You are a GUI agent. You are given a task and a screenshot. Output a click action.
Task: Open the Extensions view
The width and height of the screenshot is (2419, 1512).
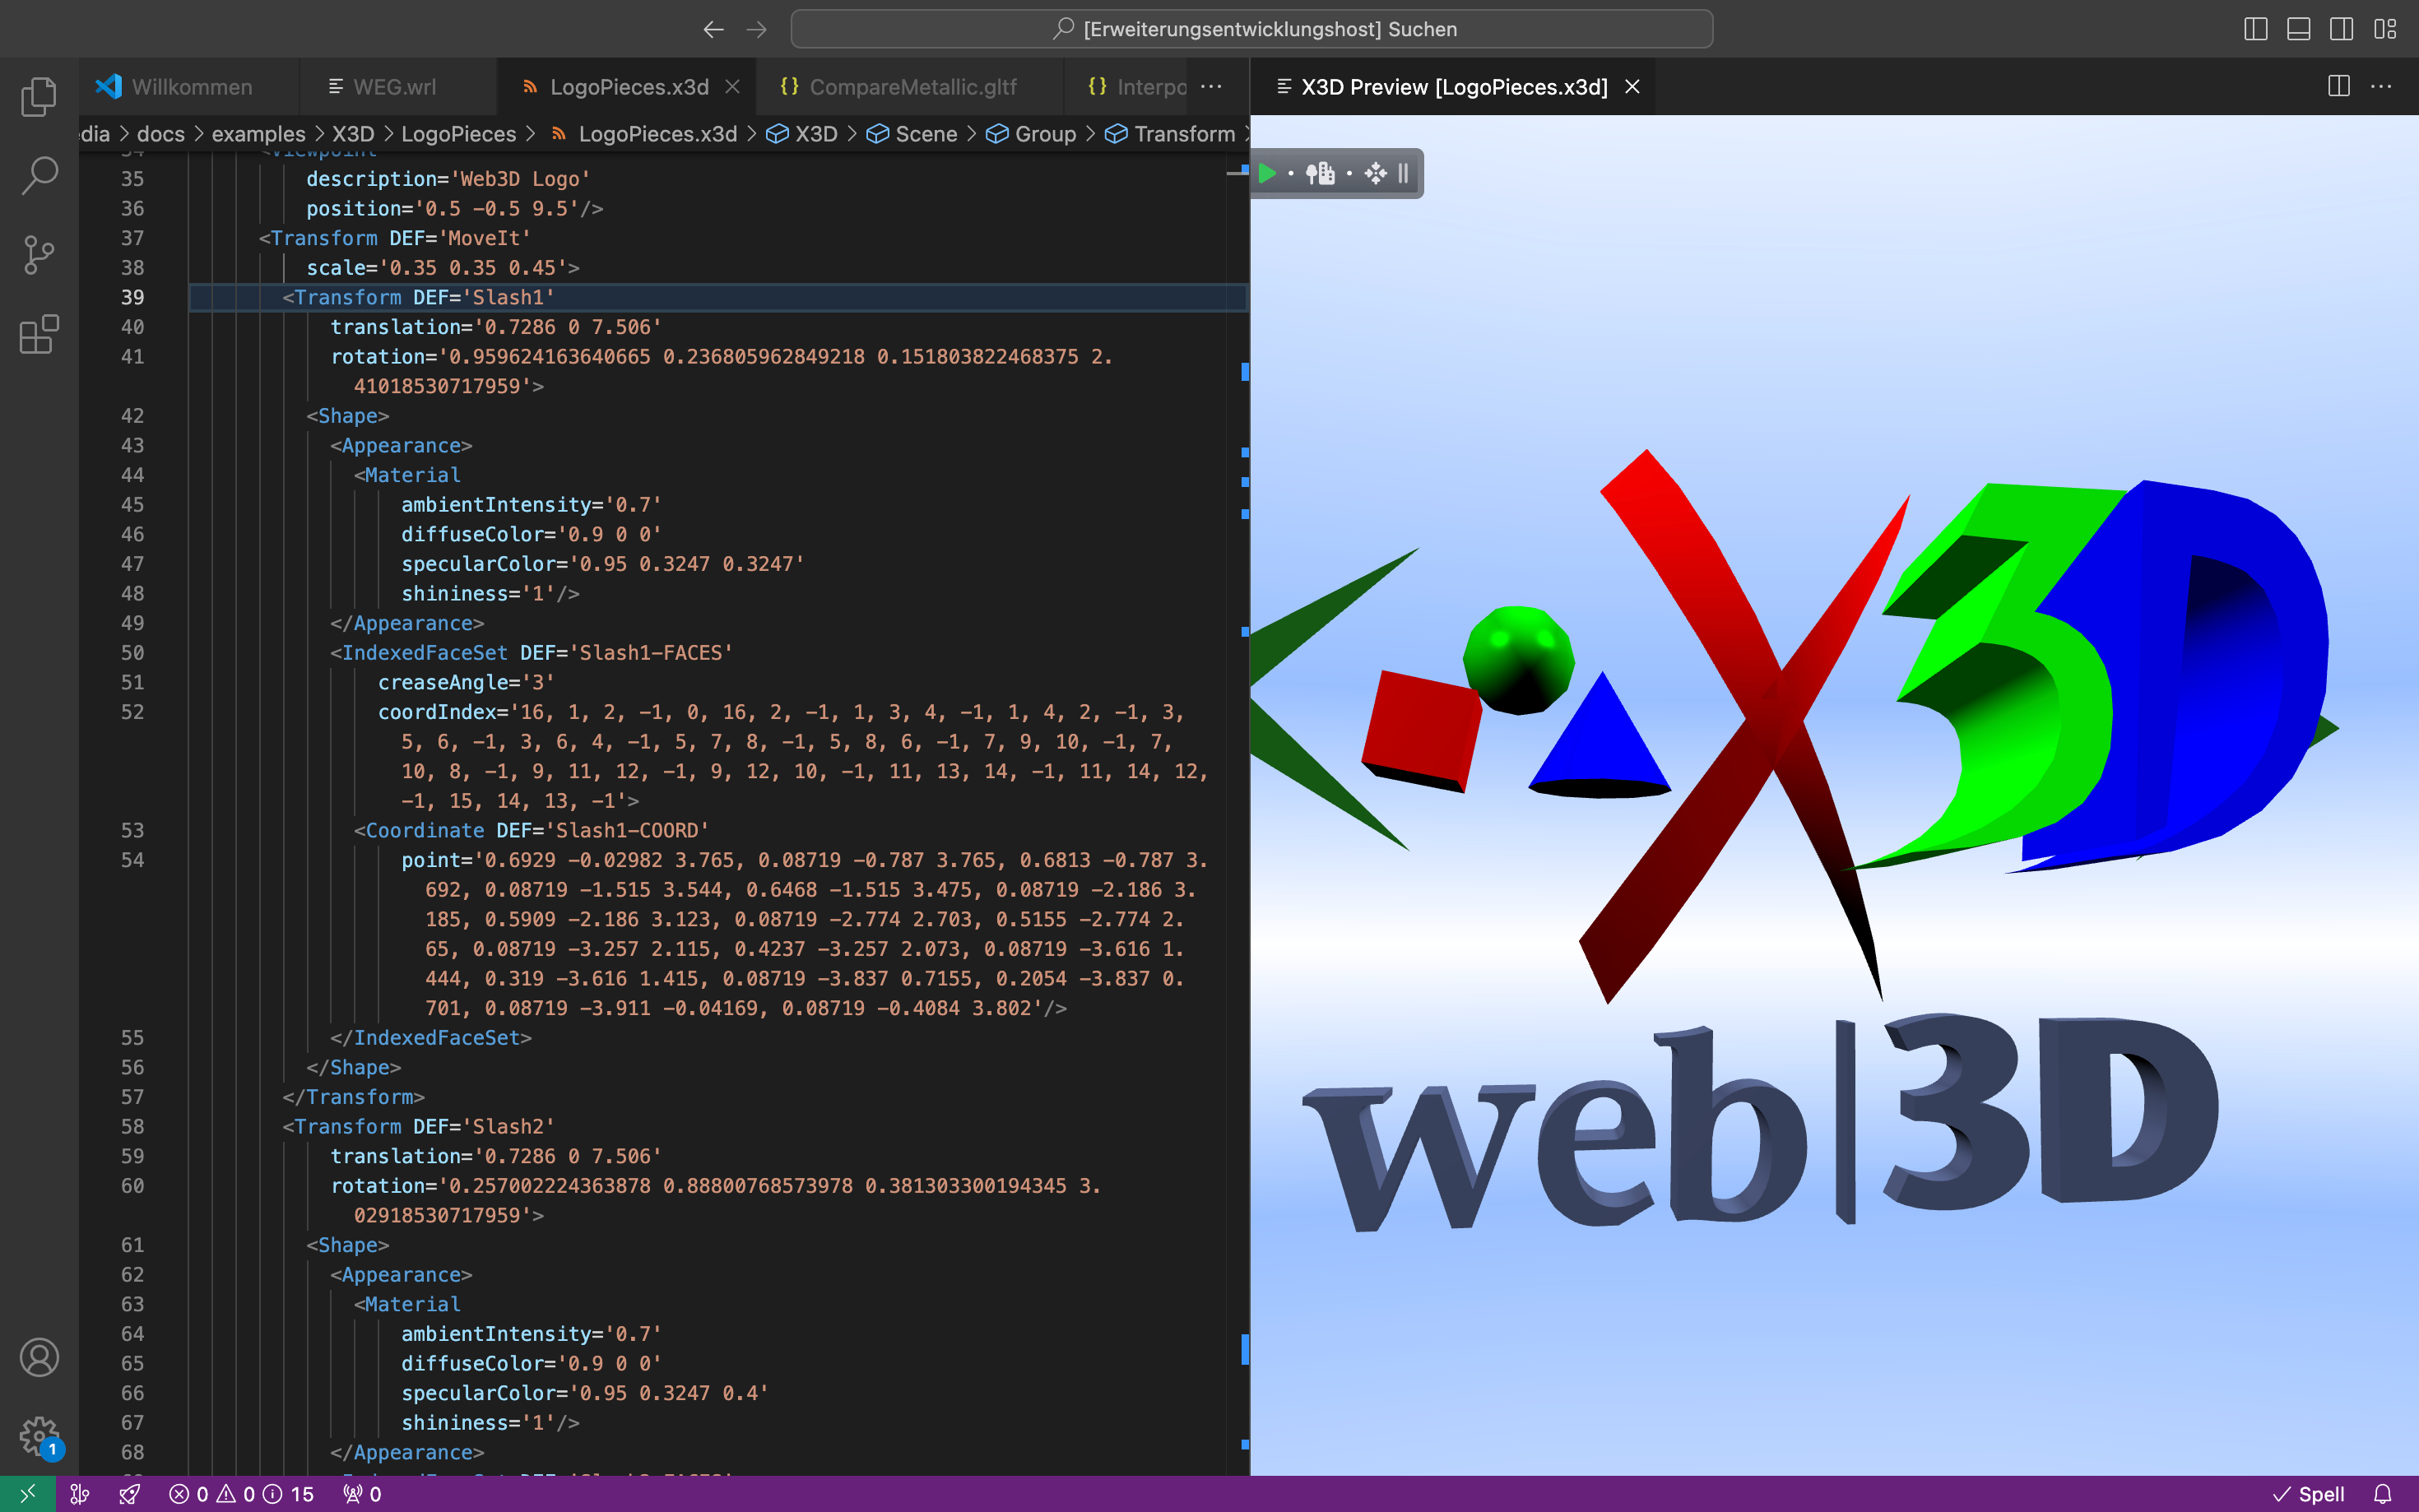[39, 334]
